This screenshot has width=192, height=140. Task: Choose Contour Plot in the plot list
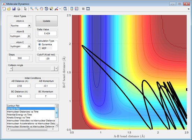pos(31,105)
